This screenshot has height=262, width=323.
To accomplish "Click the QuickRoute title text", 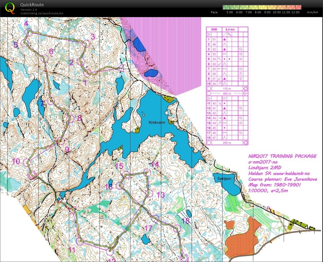I will pyautogui.click(x=32, y=5).
